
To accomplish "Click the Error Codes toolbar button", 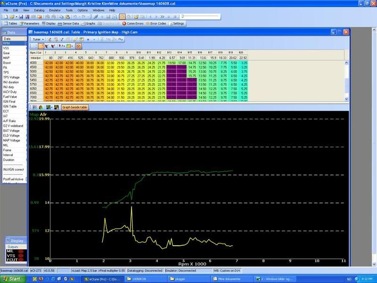I will [x=156, y=23].
